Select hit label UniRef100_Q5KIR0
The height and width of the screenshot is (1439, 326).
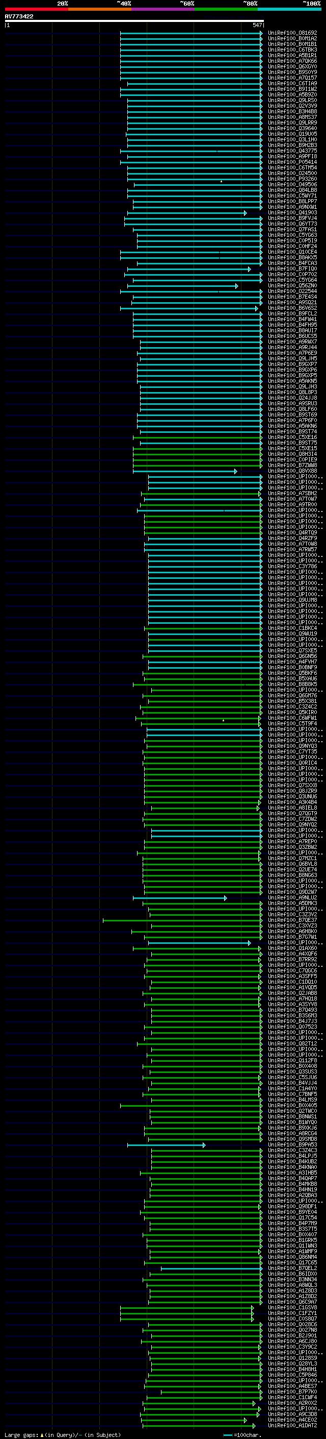(x=292, y=712)
